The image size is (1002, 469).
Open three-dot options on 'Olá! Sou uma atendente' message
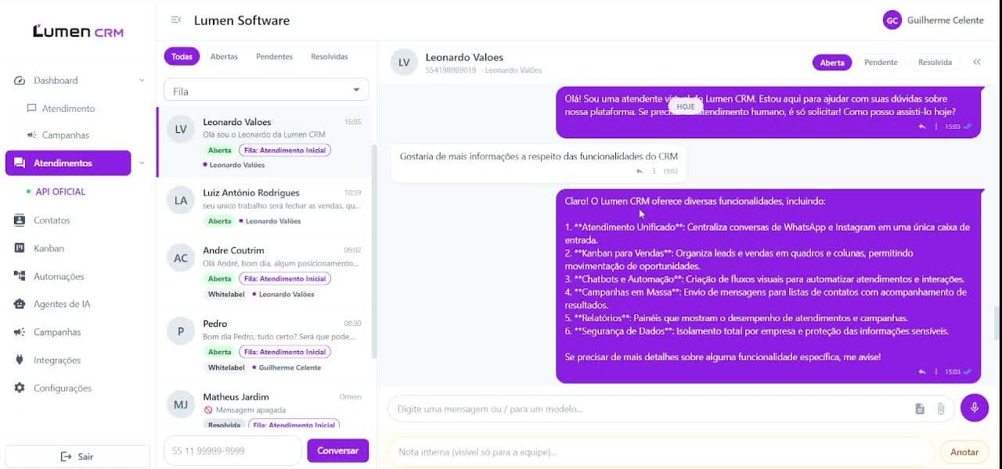pyautogui.click(x=936, y=127)
